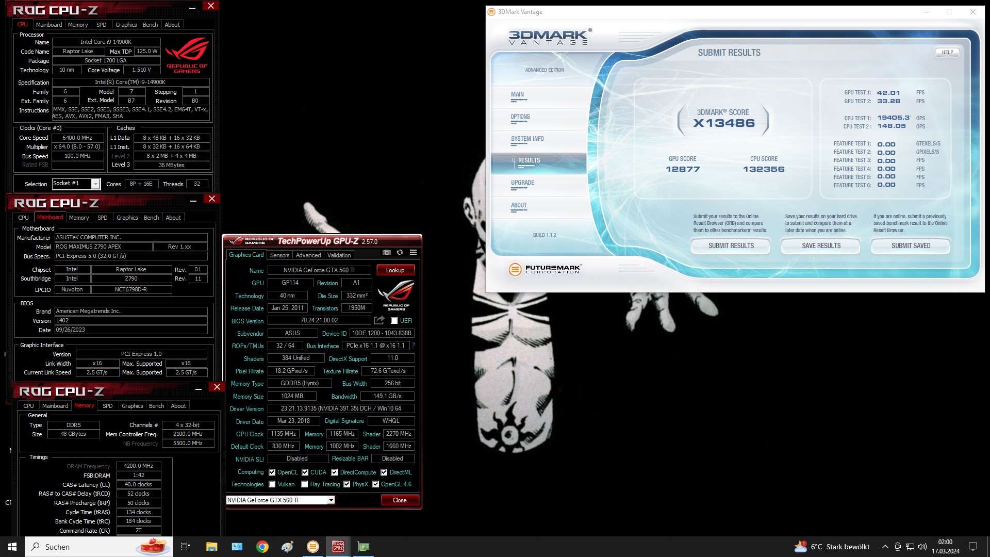Open SPD tab in top CPU-Z window
The height and width of the screenshot is (557, 990).
click(x=102, y=25)
